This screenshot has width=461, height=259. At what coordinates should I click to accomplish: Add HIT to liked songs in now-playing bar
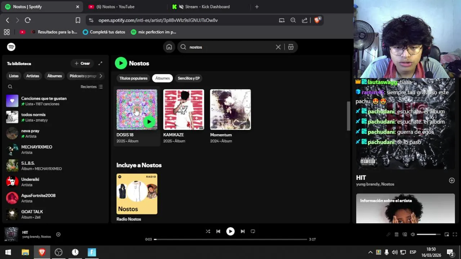(58, 235)
